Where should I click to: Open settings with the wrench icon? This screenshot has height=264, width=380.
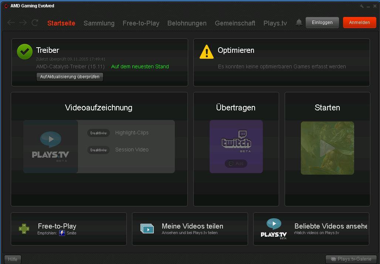click(362, 6)
